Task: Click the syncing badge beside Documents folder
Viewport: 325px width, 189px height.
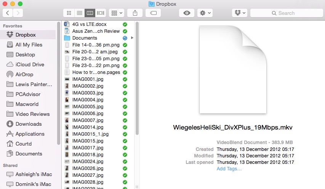Action: coord(125,38)
